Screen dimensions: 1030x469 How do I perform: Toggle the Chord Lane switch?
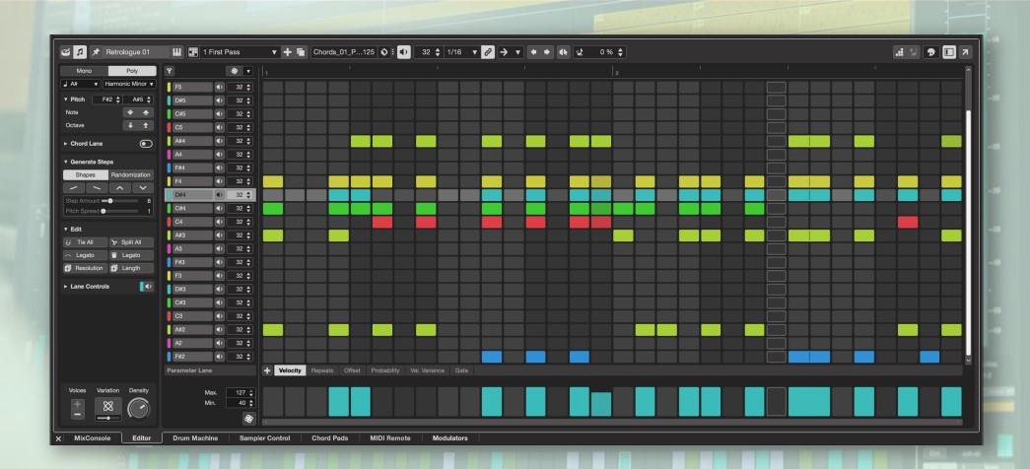147,142
